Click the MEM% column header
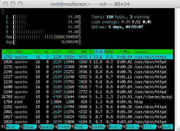 coord(109,52)
